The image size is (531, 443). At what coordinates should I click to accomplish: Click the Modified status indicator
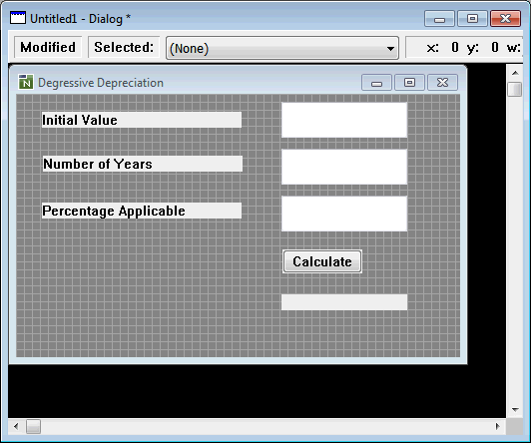(x=48, y=47)
